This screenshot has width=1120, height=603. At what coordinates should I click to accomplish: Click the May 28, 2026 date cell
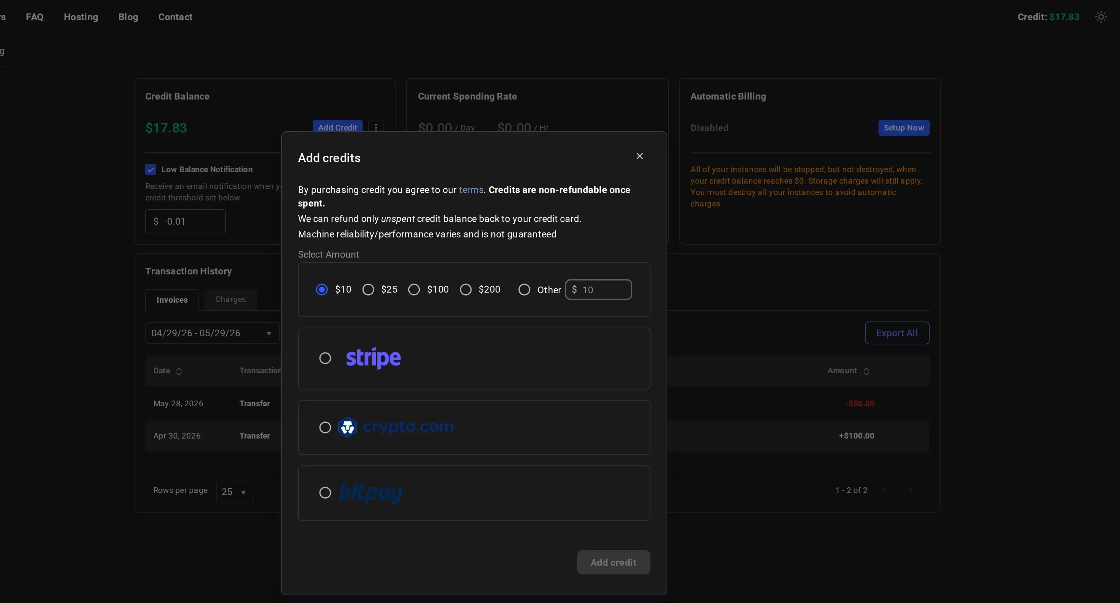[x=178, y=404]
